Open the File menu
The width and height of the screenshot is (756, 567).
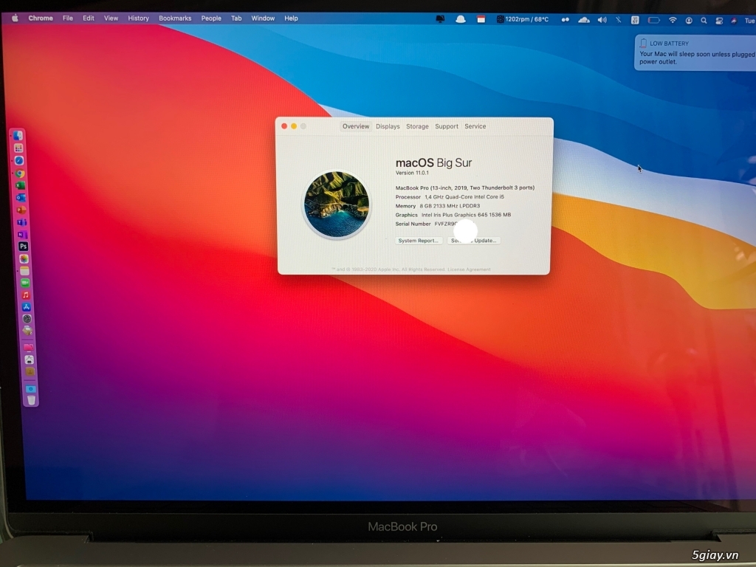pos(68,18)
